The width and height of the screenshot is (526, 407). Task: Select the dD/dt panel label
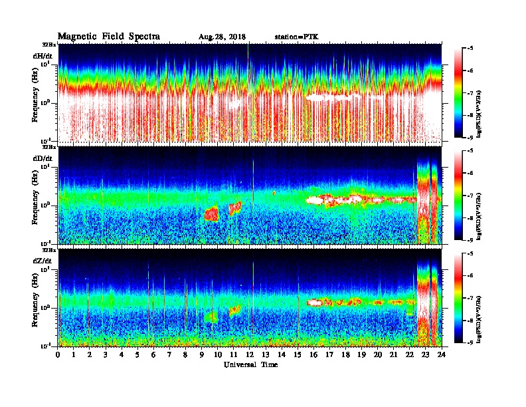pos(43,158)
